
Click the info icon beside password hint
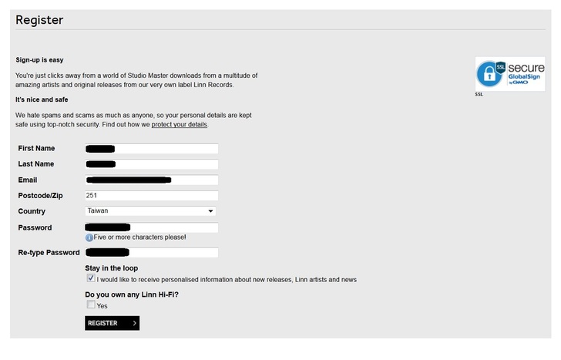tap(89, 237)
